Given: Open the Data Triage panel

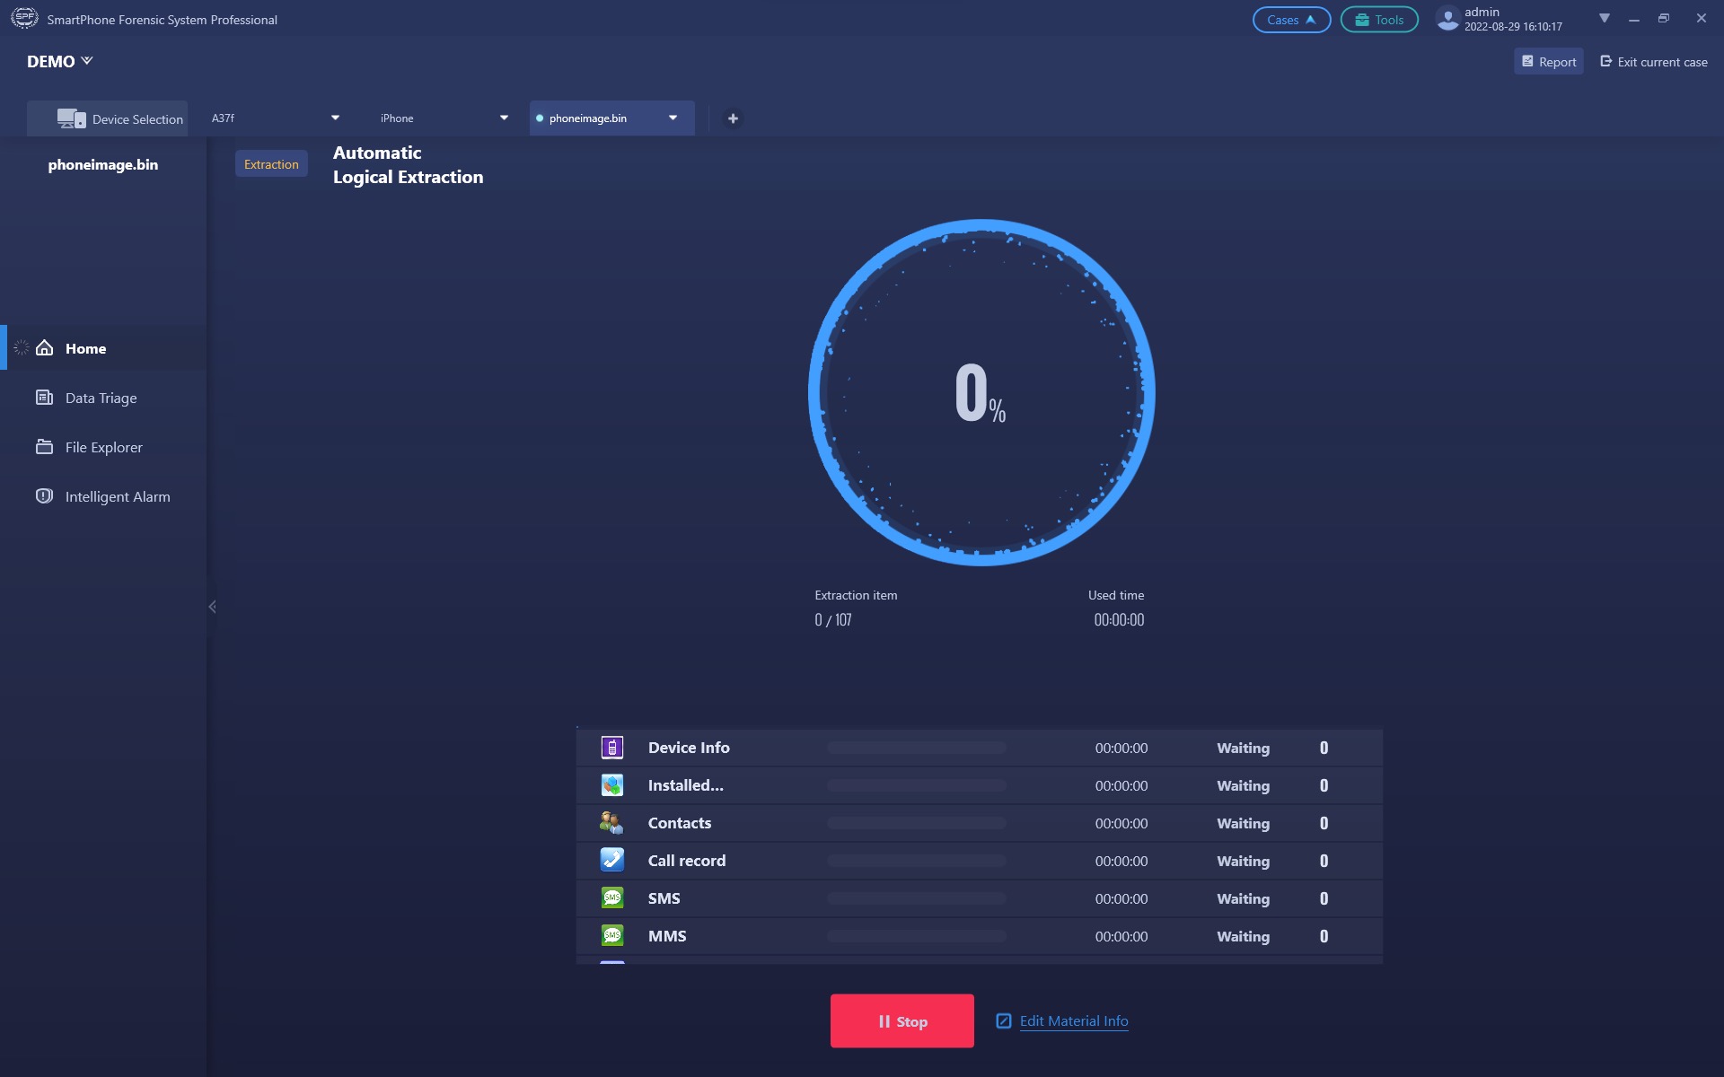Looking at the screenshot, I should [101, 397].
